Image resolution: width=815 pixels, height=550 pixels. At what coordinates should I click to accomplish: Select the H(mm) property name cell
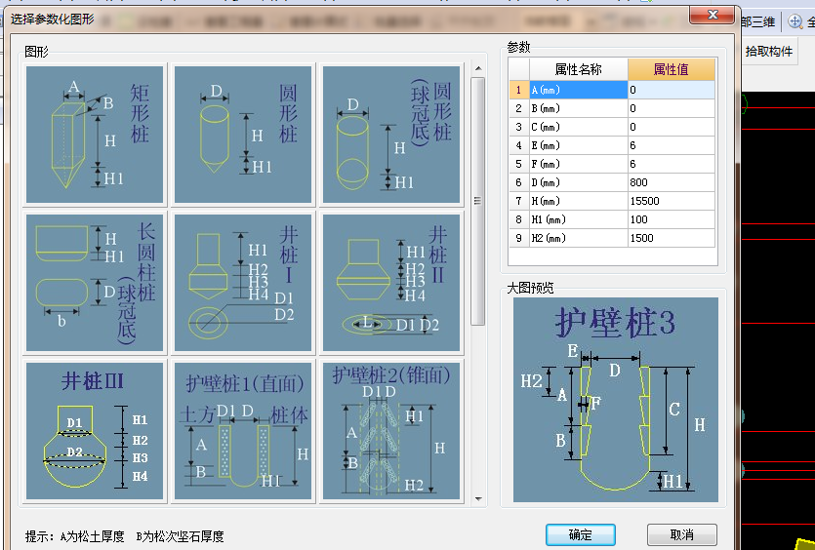(x=579, y=201)
